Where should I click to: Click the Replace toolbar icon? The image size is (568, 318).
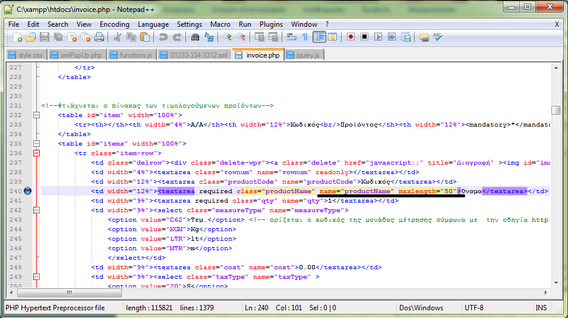209,37
